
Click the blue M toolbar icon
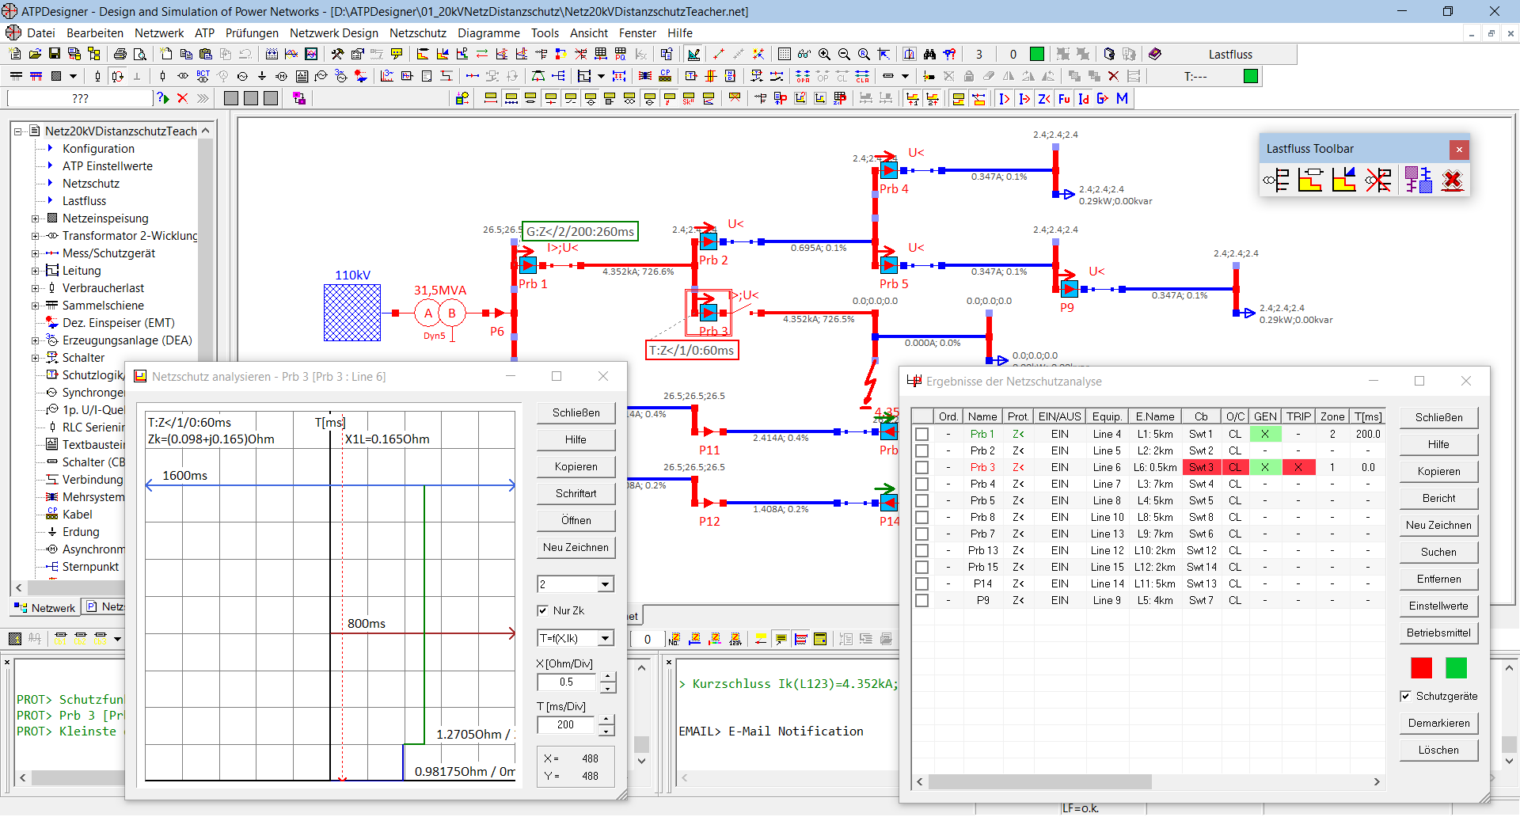[1122, 98]
